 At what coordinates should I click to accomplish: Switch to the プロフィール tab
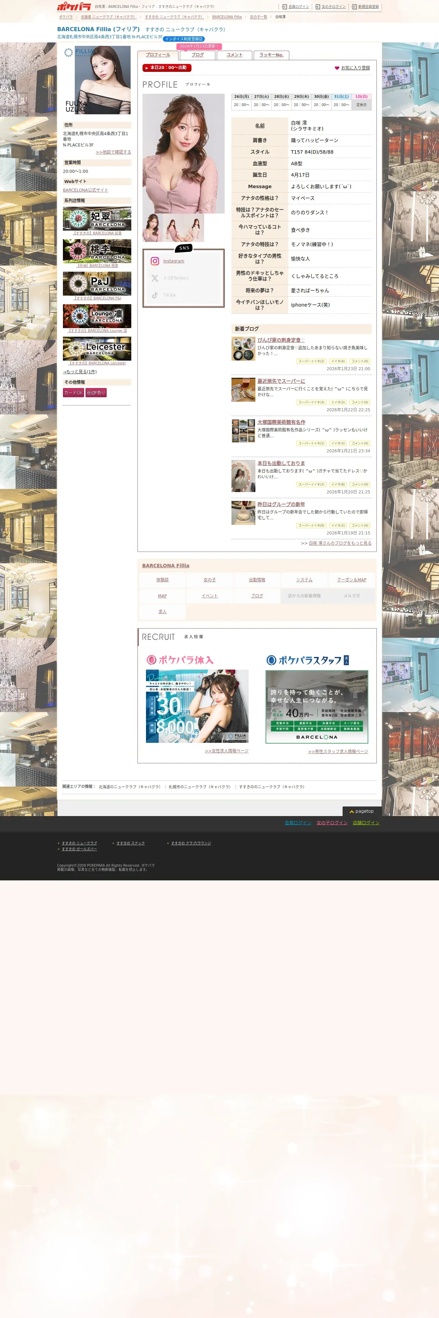(158, 55)
